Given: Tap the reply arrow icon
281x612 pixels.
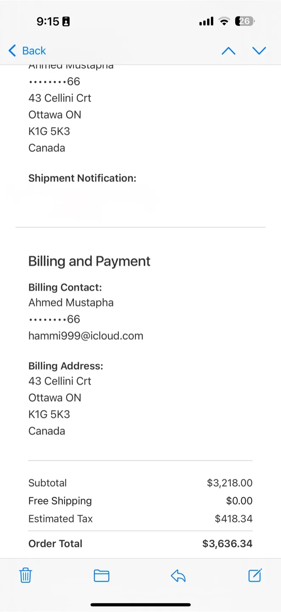Looking at the screenshot, I should click(x=178, y=576).
